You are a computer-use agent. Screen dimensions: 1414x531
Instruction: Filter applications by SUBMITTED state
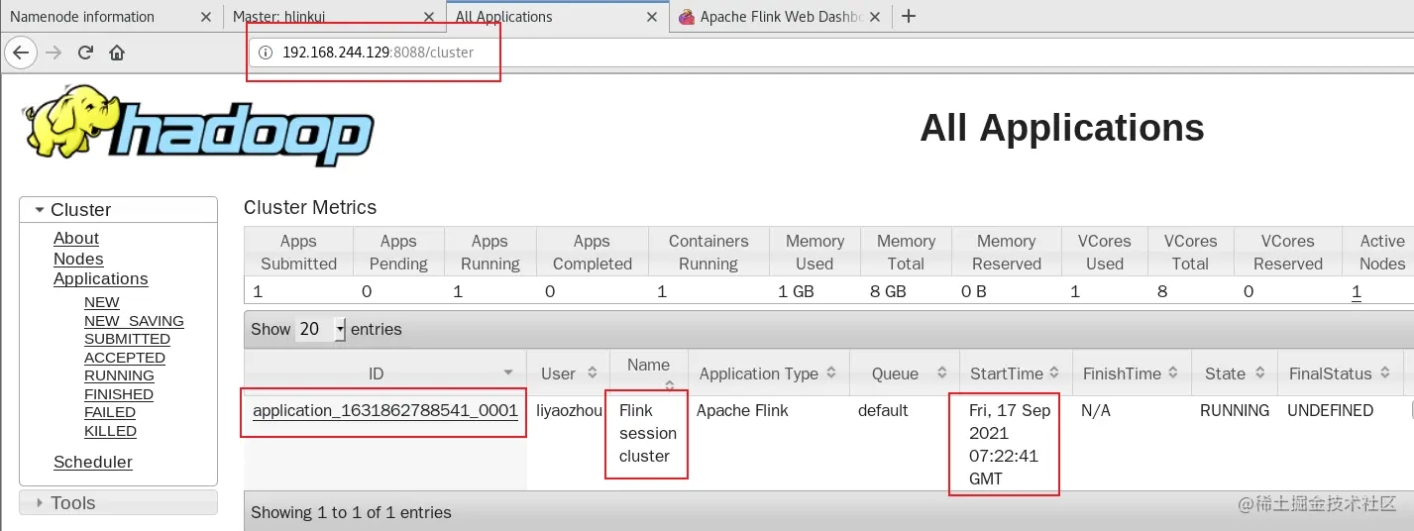[127, 339]
